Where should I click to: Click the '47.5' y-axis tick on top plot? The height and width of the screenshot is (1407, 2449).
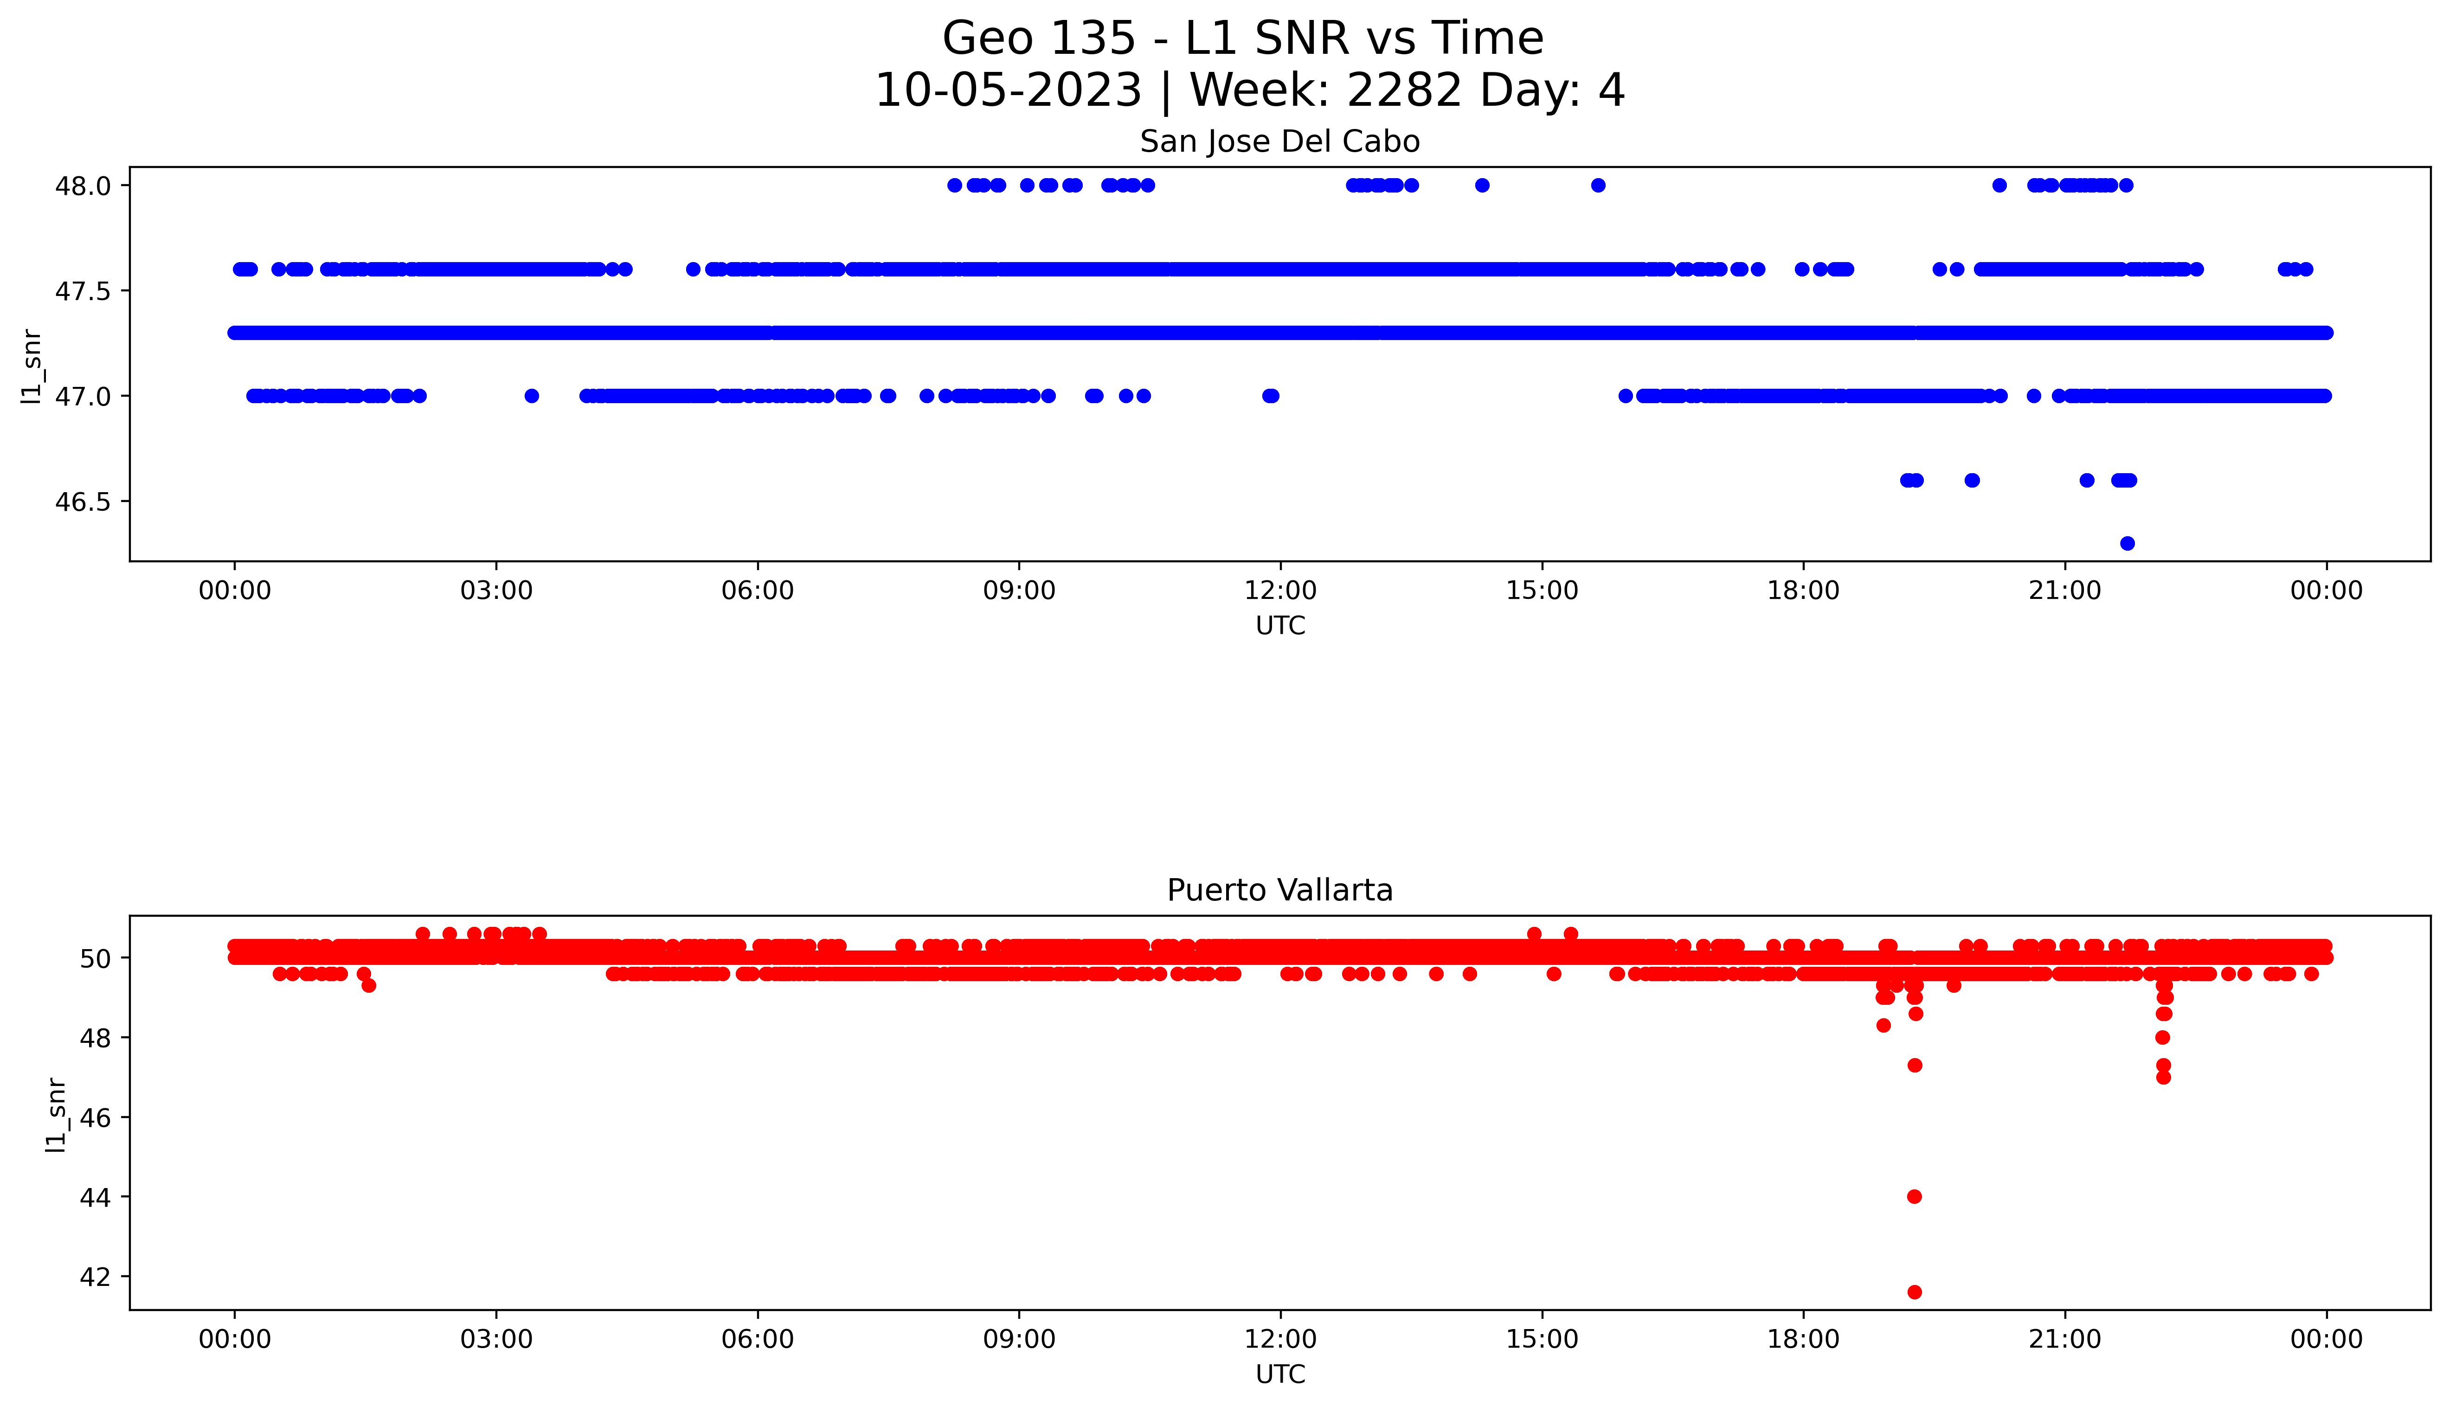84,291
